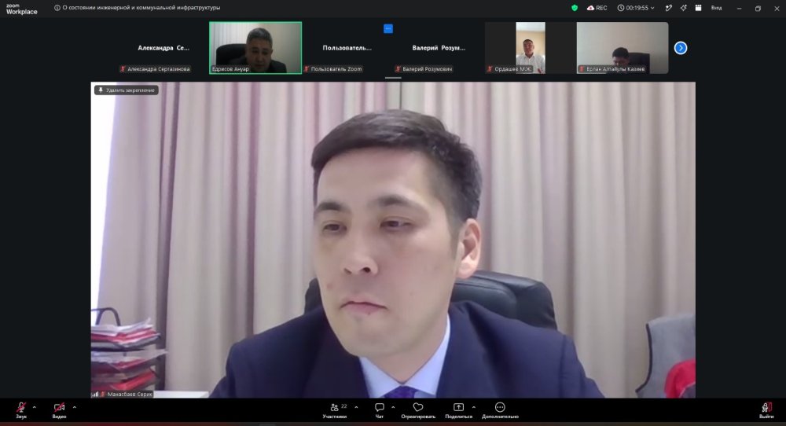This screenshot has height=426, width=786.
Task: Open the AI Companion sparkle icon
Action: 683,8
